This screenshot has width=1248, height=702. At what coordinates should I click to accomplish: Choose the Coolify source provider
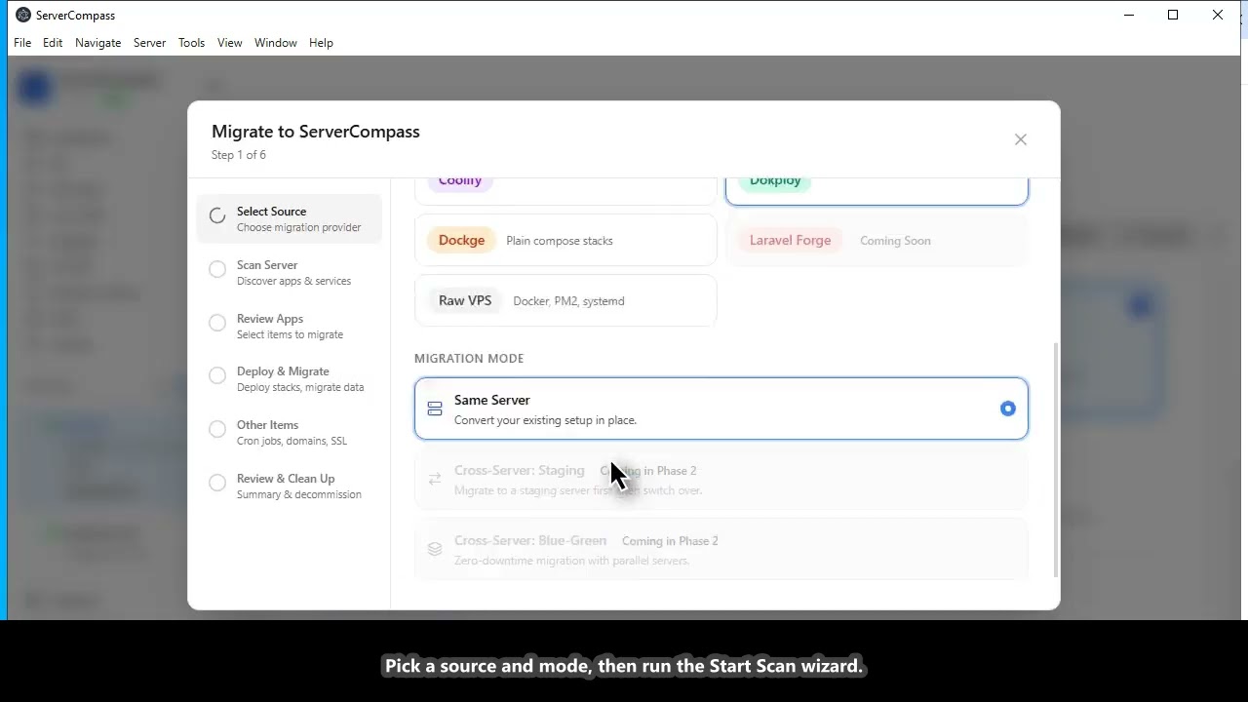coord(565,191)
